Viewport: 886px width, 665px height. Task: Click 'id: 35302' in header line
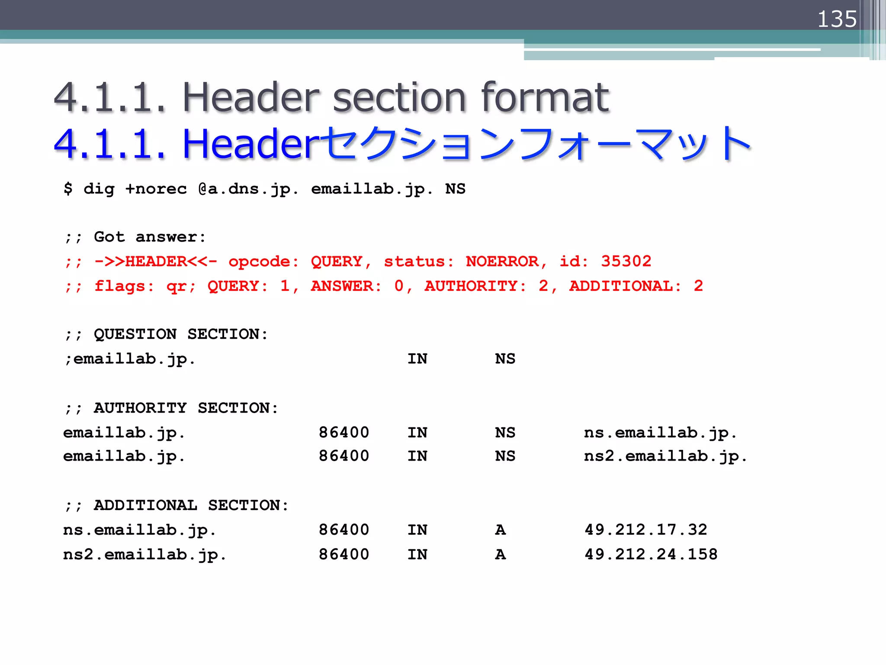point(606,261)
